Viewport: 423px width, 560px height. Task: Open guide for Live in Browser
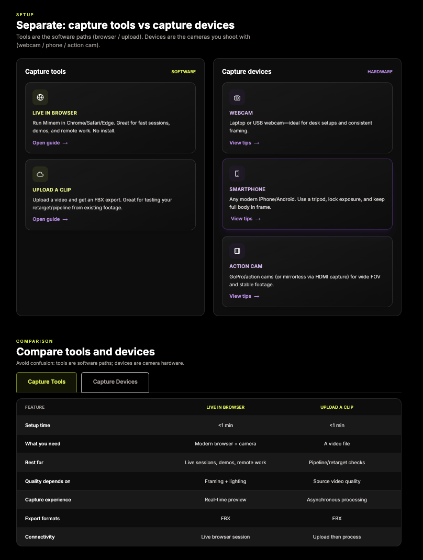(50, 143)
